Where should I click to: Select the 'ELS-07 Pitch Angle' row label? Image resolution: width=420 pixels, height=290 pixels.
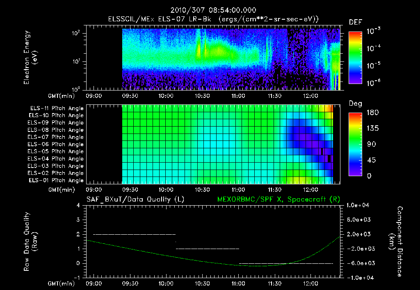tap(55, 137)
